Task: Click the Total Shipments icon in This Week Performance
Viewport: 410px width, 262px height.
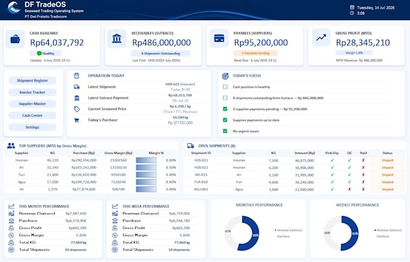Action: pos(115,250)
